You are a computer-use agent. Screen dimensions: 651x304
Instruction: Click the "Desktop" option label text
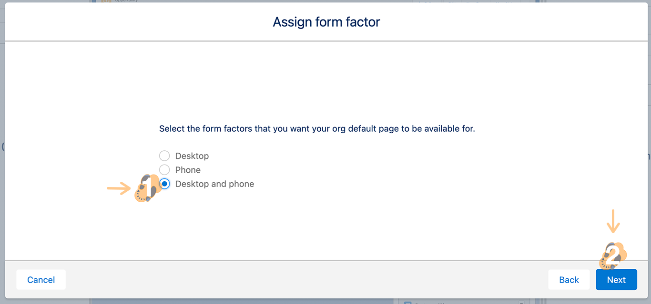pyautogui.click(x=192, y=156)
